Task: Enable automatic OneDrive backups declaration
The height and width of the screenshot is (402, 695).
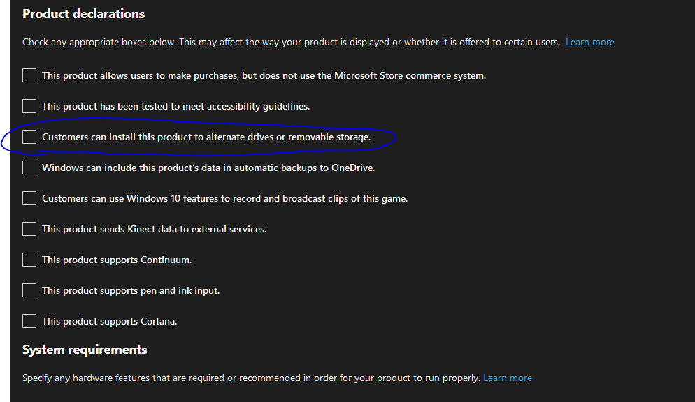Action: pyautogui.click(x=29, y=167)
